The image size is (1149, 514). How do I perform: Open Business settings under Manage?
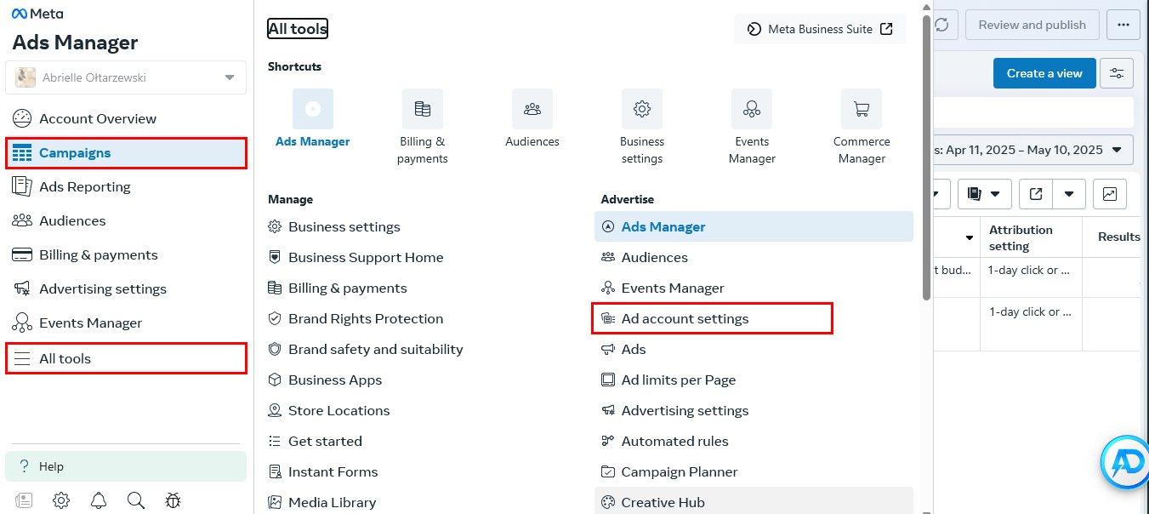pos(334,227)
